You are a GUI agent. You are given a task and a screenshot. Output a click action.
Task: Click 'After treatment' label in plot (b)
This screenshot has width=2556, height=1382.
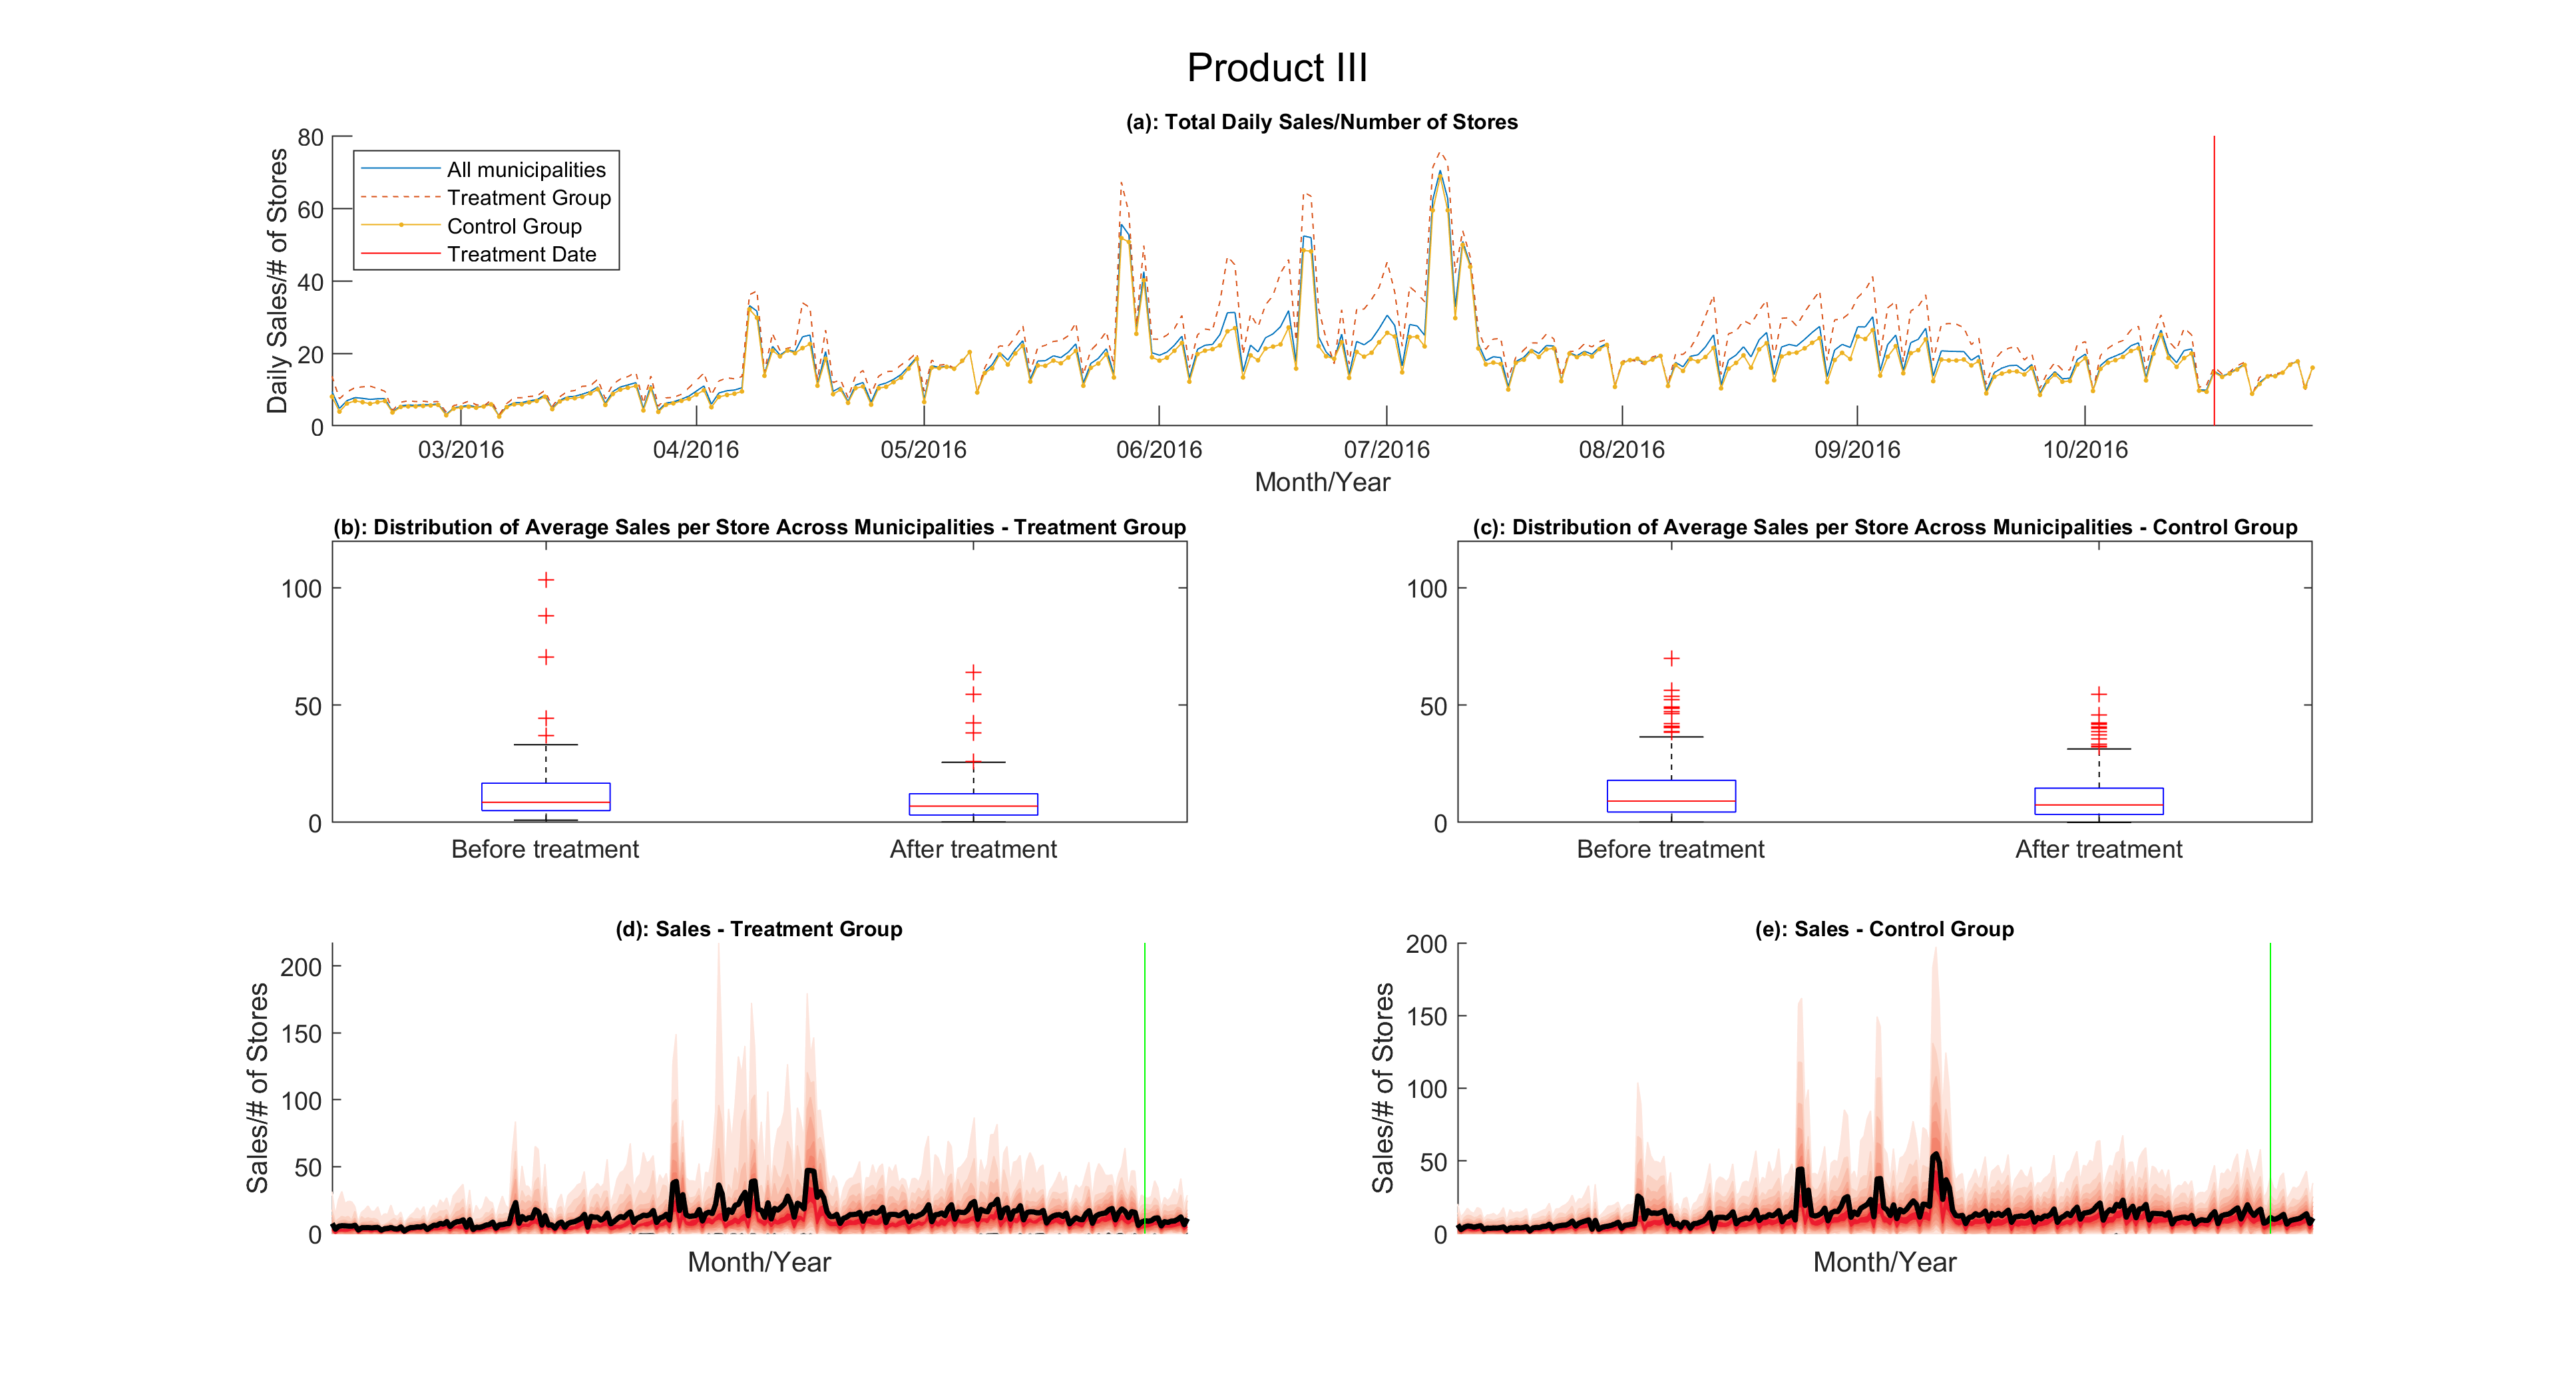click(x=972, y=849)
